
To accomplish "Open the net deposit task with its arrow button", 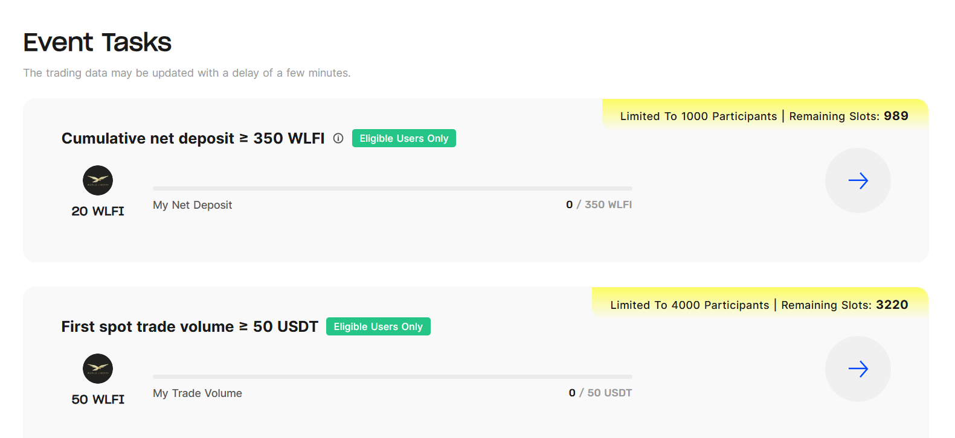I will tap(858, 180).
